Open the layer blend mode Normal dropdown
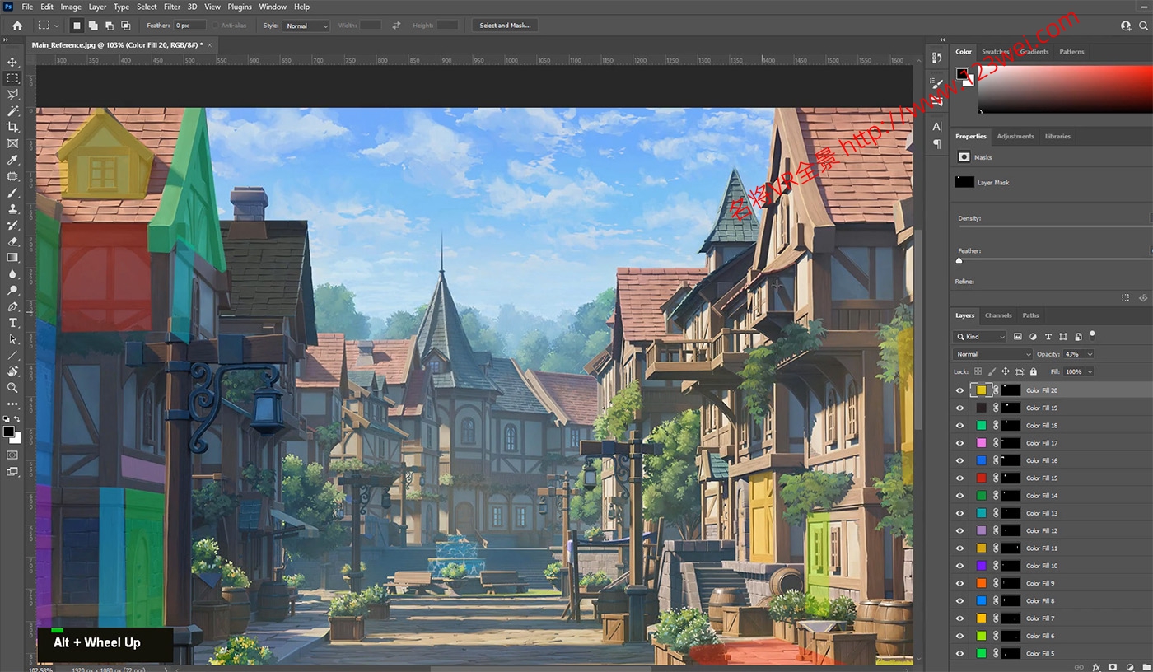 pyautogui.click(x=992, y=354)
